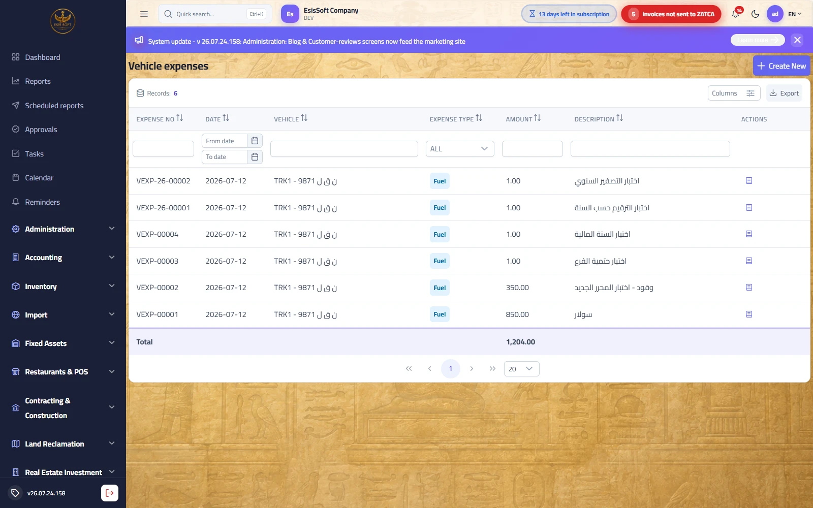Toggle the hamburger sidebar menu icon
Screen dimensions: 813x508
coord(144,14)
